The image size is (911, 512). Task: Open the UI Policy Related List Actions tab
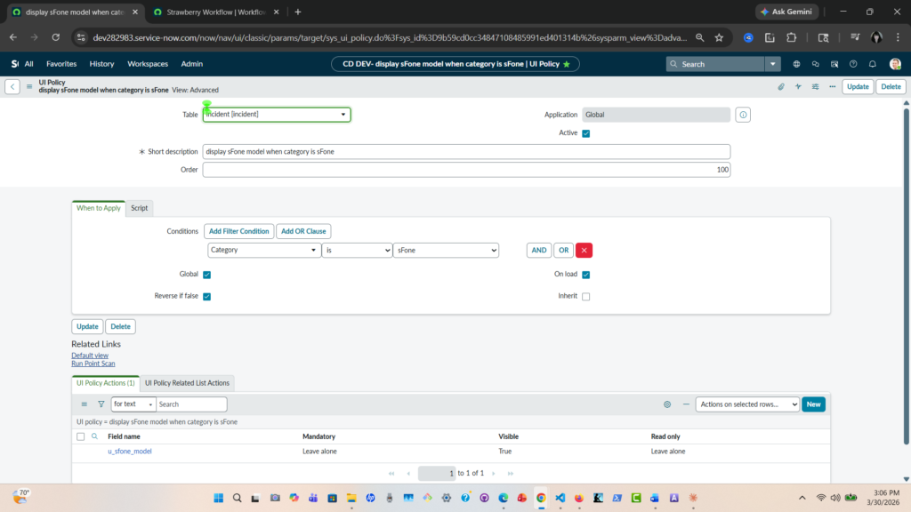pos(187,383)
